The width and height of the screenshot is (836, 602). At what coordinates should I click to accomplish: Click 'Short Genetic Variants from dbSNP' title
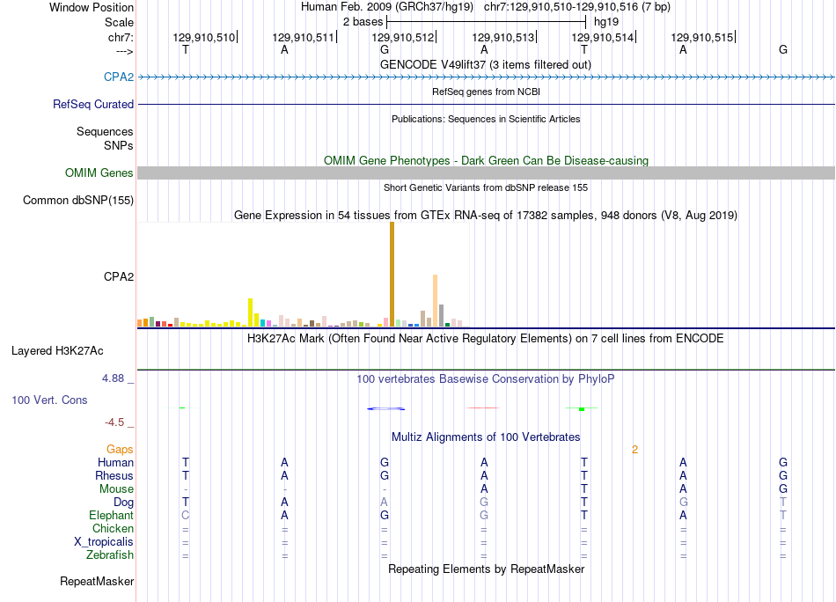(x=486, y=187)
